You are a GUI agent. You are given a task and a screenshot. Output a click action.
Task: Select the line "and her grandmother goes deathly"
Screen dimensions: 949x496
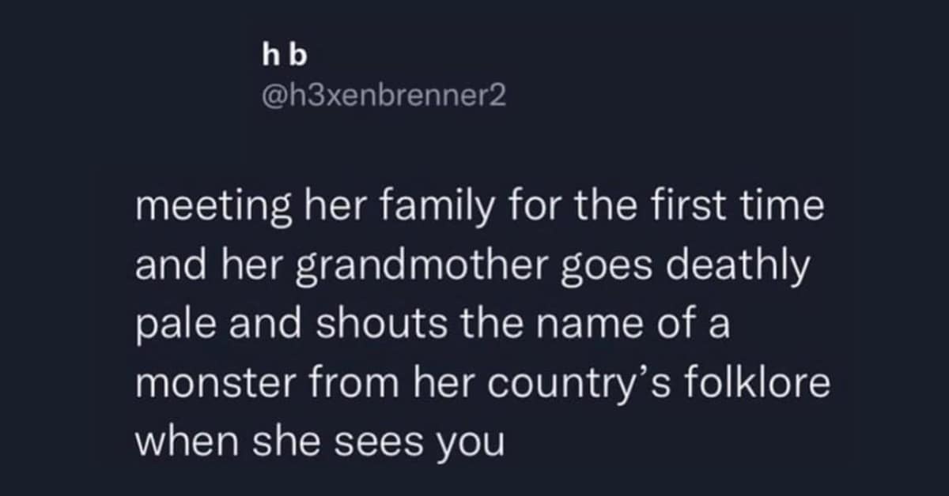(x=474, y=269)
